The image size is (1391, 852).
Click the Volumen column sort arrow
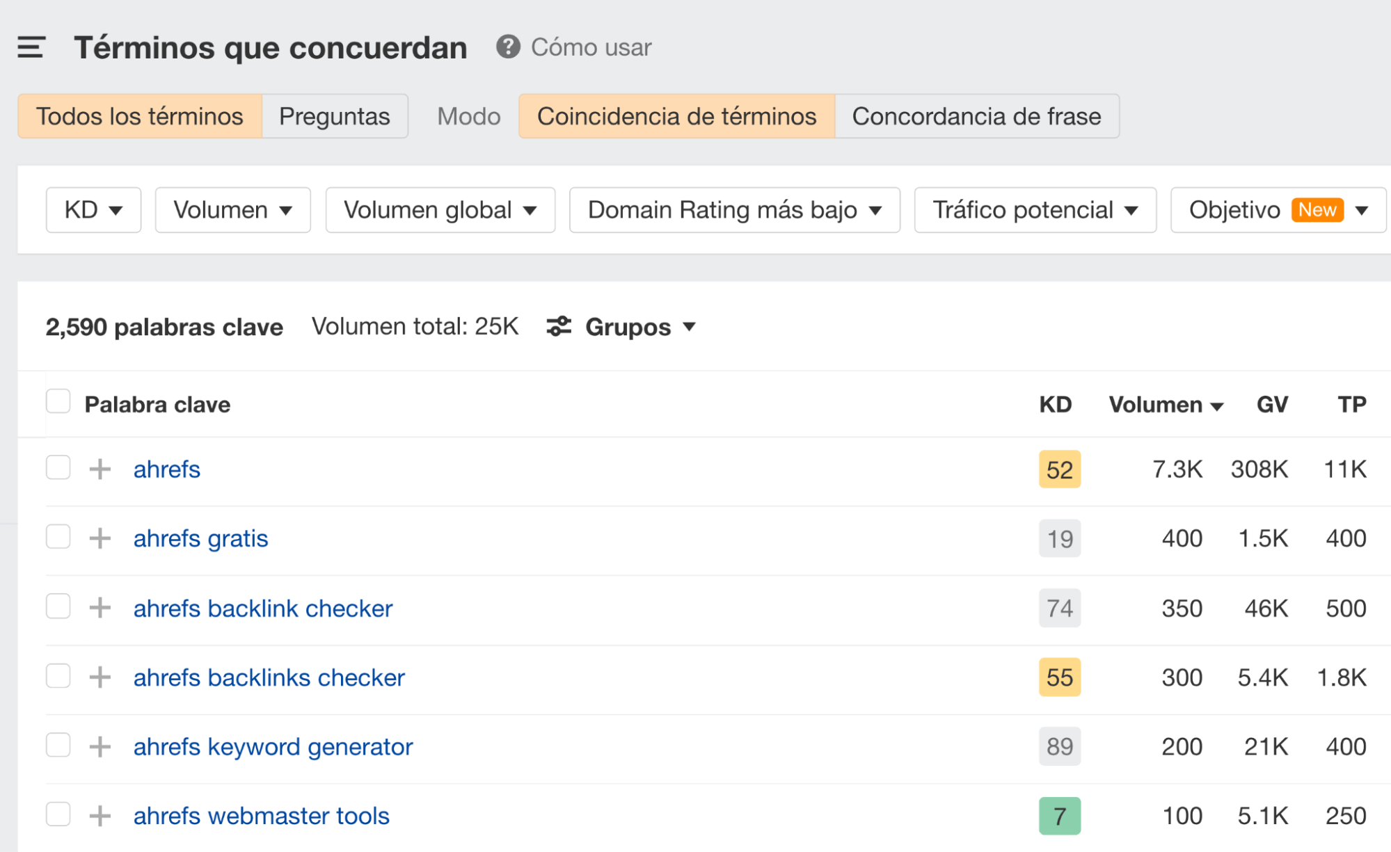point(1217,404)
